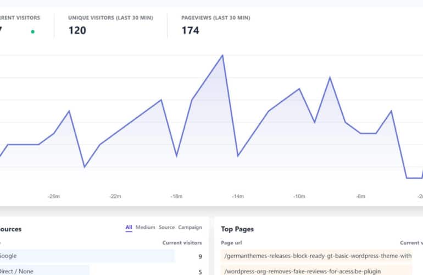Click the -10m axis label

(299, 196)
